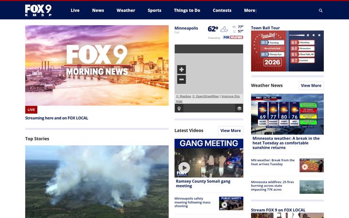Open the Live menu item
Image resolution: width=349 pixels, height=218 pixels.
75,11
